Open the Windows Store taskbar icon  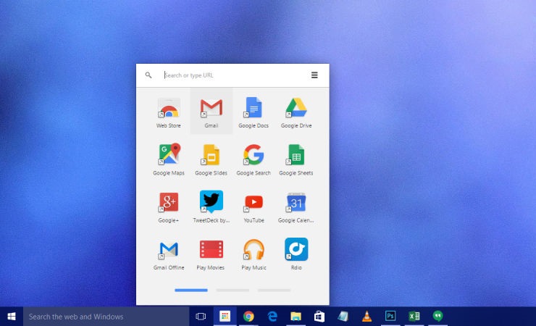pyautogui.click(x=319, y=317)
